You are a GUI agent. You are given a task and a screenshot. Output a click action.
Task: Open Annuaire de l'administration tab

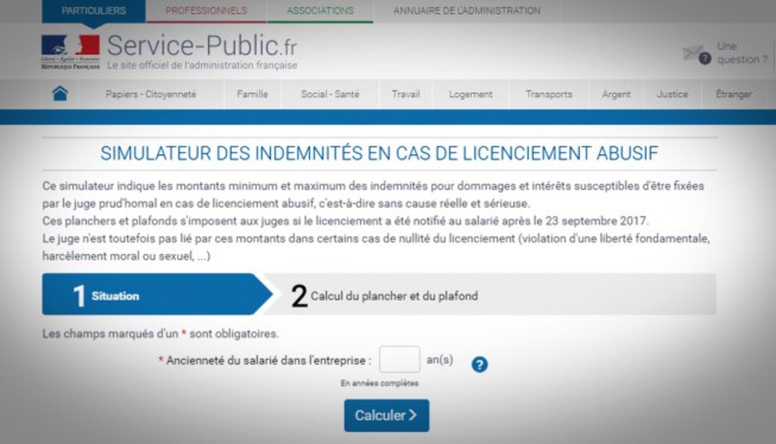coord(467,11)
